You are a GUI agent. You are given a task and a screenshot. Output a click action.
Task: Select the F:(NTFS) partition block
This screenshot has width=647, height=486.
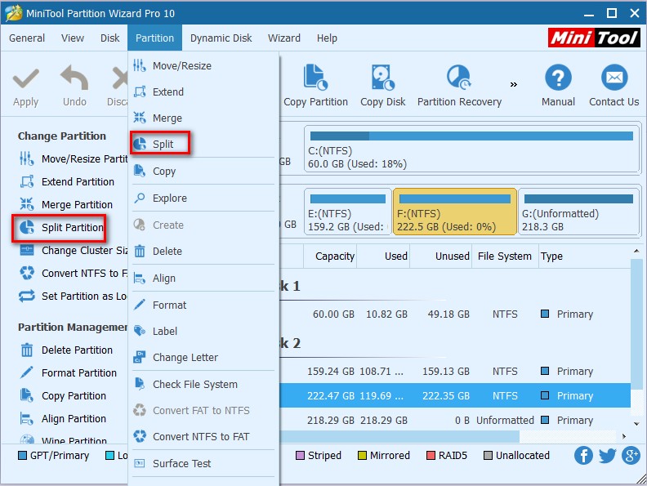pyautogui.click(x=455, y=212)
